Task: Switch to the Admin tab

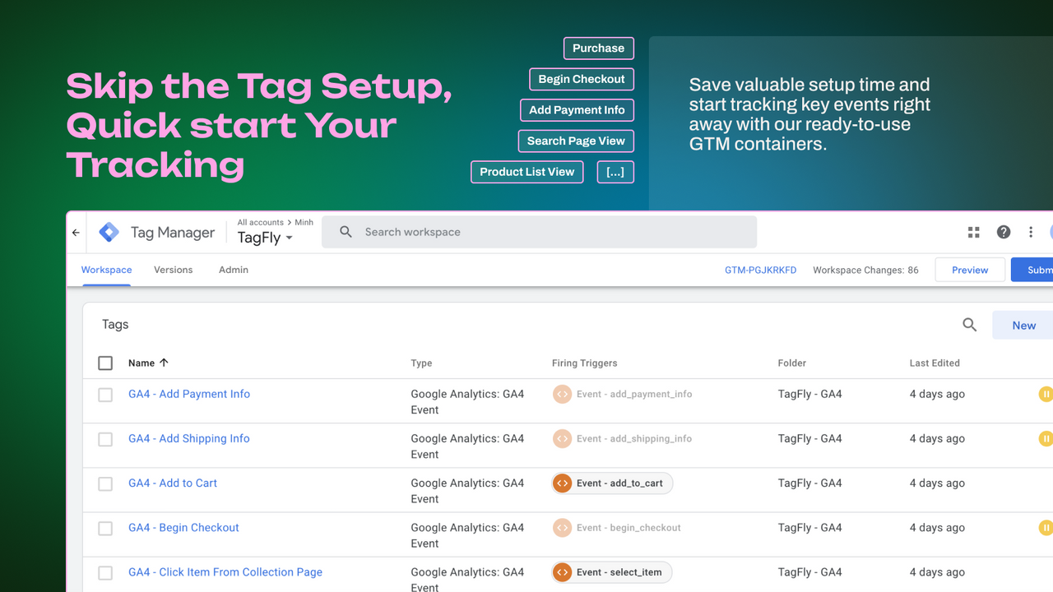Action: [234, 270]
